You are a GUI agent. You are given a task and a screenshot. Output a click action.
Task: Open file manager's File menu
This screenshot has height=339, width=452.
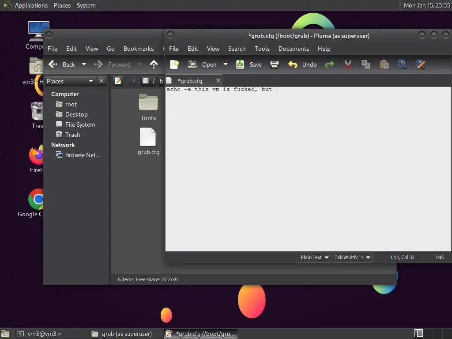53,49
